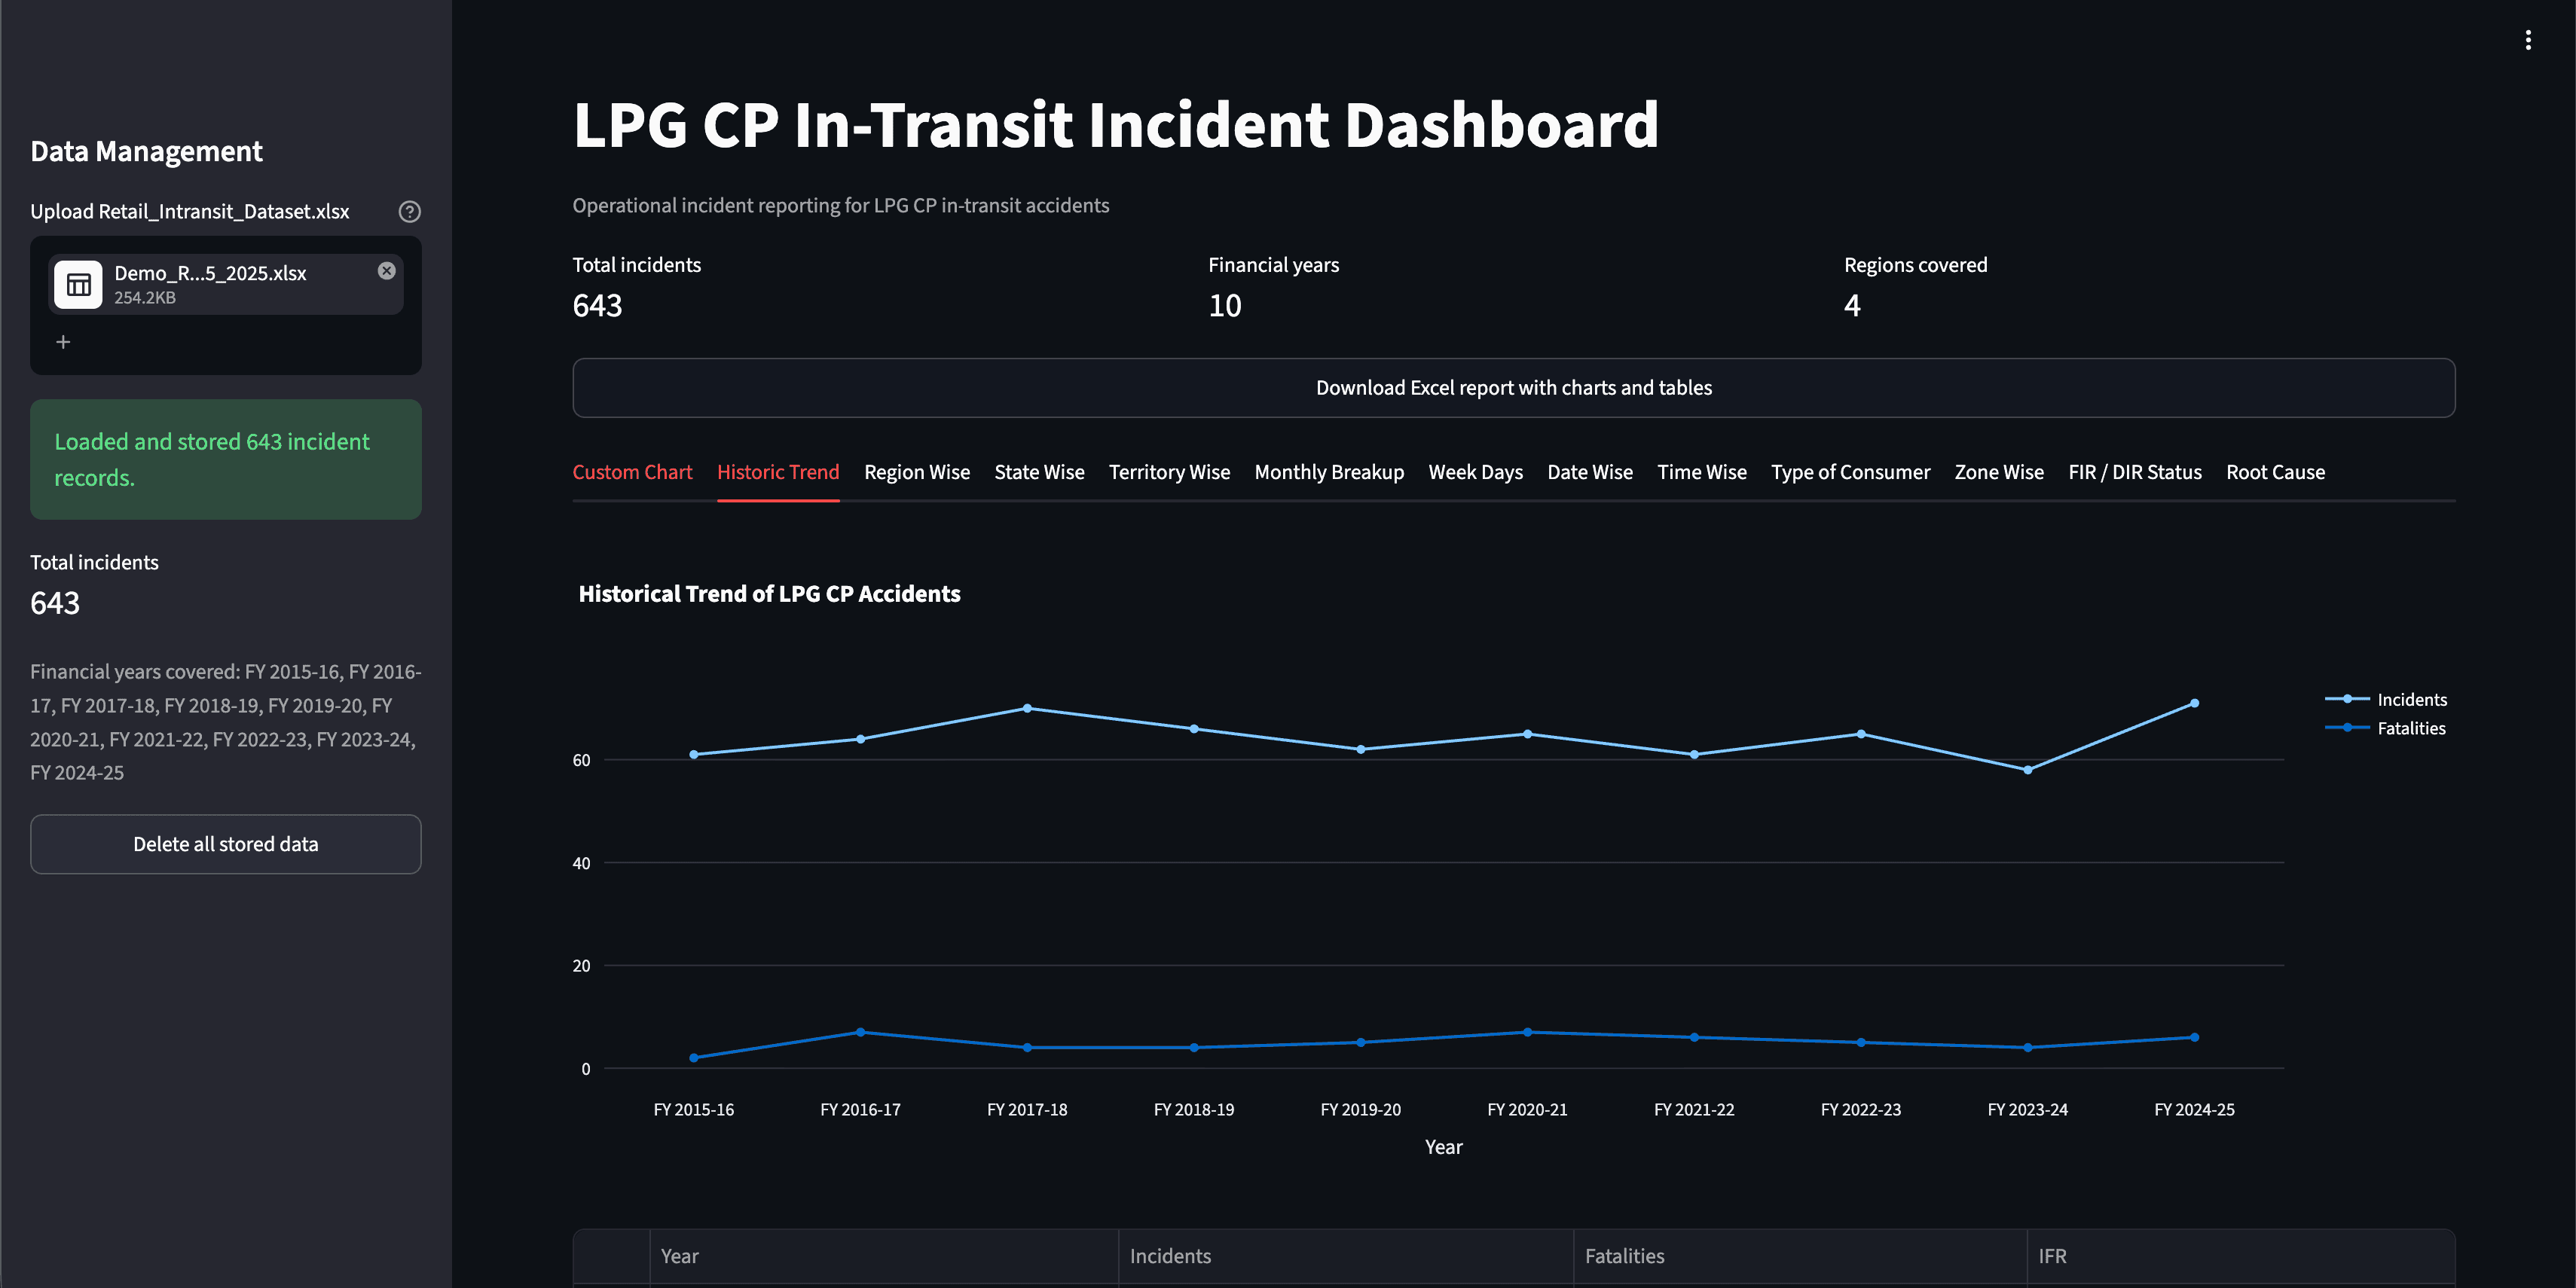The width and height of the screenshot is (2576, 1288).
Task: Click Incidents data point for FY 2023-24
Action: tap(2027, 770)
